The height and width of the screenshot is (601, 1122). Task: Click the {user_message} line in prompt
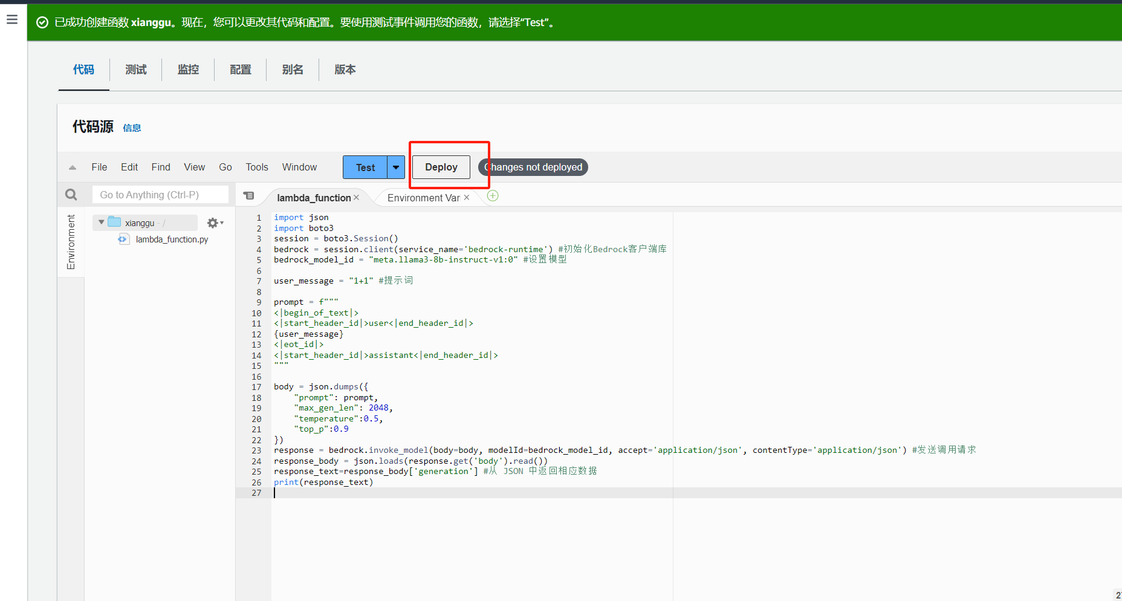[308, 334]
